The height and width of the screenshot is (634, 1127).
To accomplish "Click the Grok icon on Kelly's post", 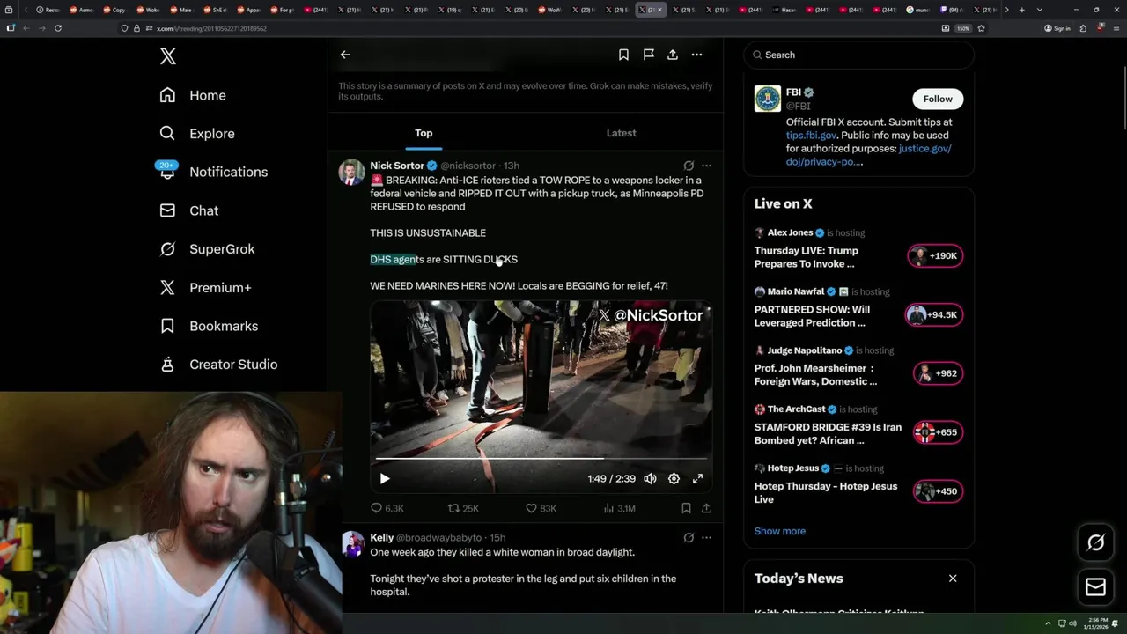I will (689, 538).
